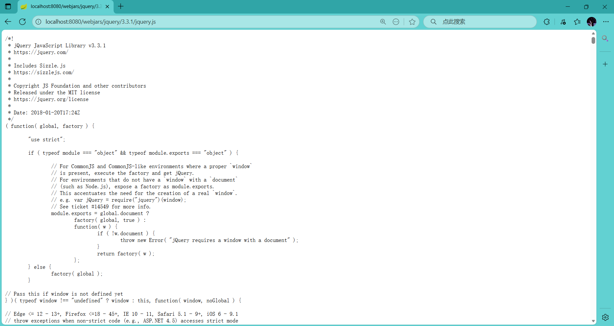Click the 点此搜索 search box

[x=480, y=22]
